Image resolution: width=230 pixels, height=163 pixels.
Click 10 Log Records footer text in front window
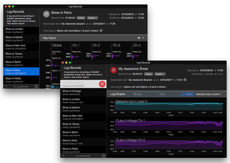[x=83, y=156]
